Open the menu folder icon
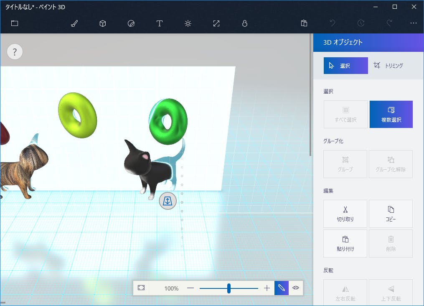 pyautogui.click(x=15, y=23)
